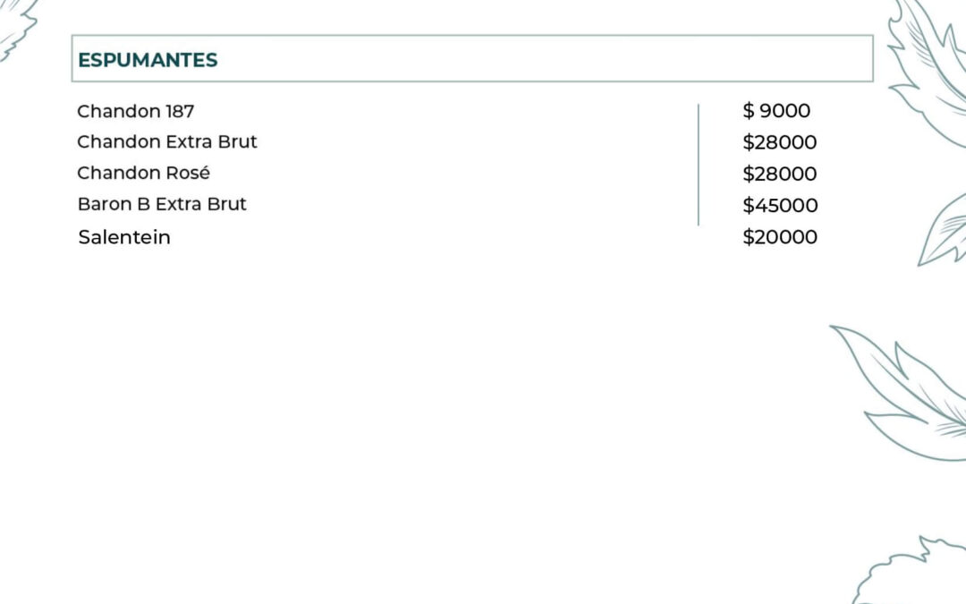Click the Baron B Extra Brut name
Viewport: 966px width, 604px height.
click(x=162, y=204)
